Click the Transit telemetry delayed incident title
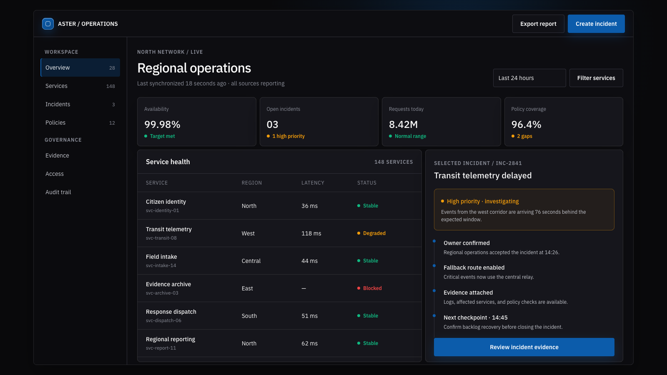Viewport: 667px width, 375px height. coord(483,175)
